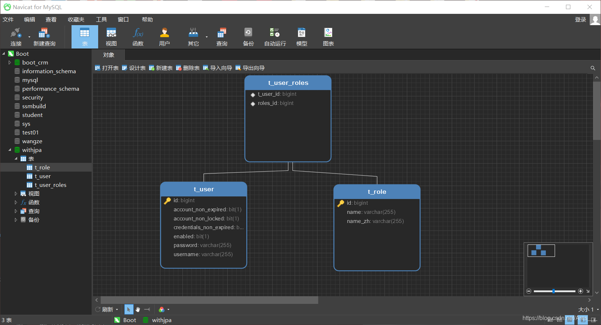Click the vertical scrollbar thumb
Screen dimensions: 601x325
pos(597,111)
